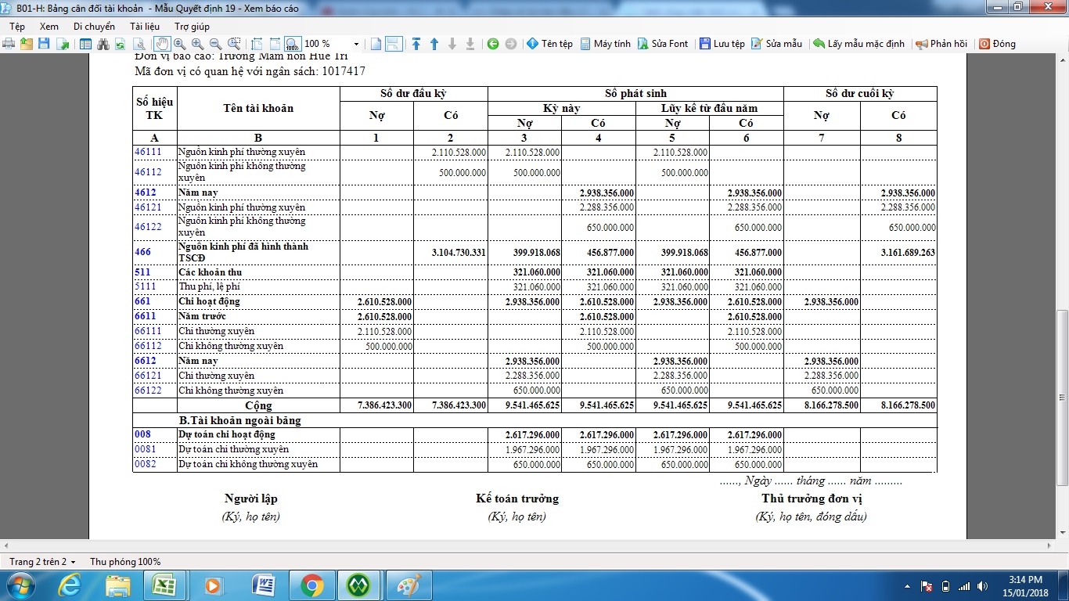Click the Sửa Font button

(x=663, y=44)
